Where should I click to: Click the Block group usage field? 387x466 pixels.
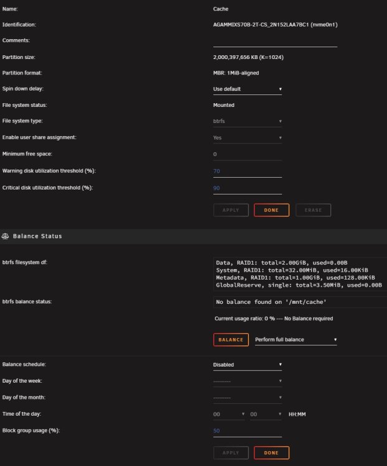click(x=248, y=431)
